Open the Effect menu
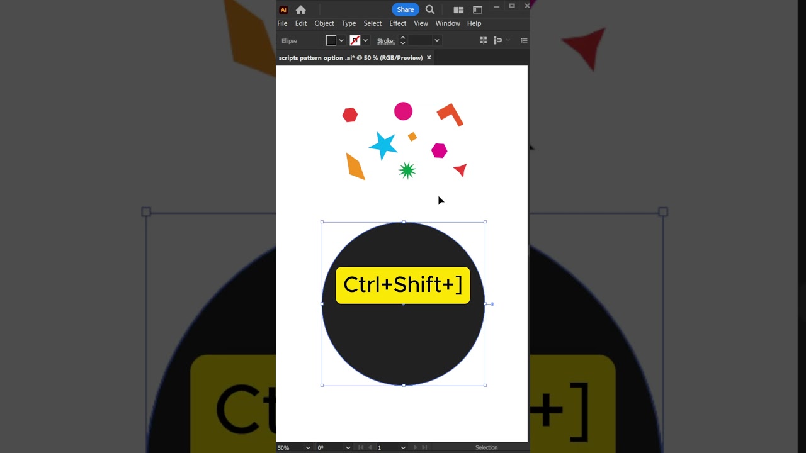 click(x=397, y=23)
